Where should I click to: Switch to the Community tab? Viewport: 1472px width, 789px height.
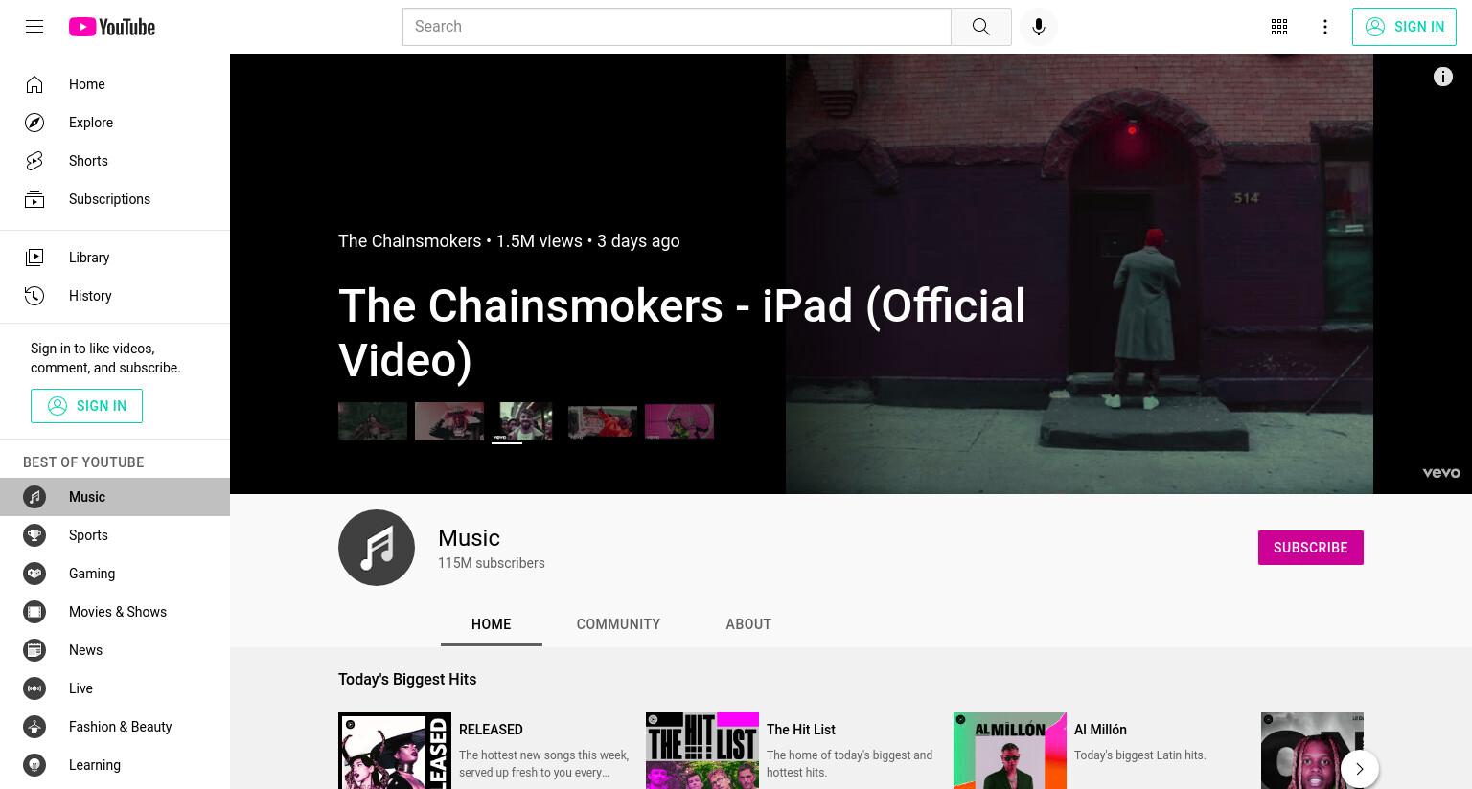[x=618, y=624]
